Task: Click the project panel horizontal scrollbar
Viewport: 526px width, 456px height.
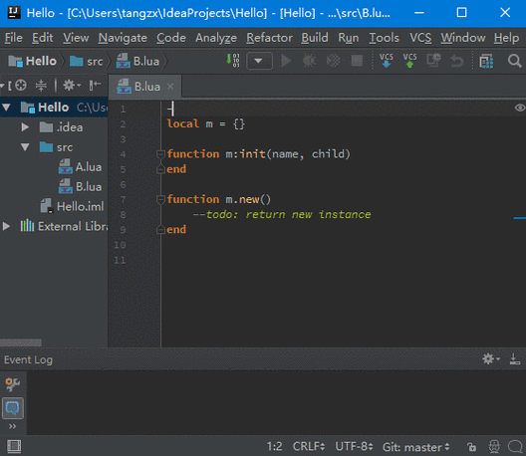Action: 21,342
